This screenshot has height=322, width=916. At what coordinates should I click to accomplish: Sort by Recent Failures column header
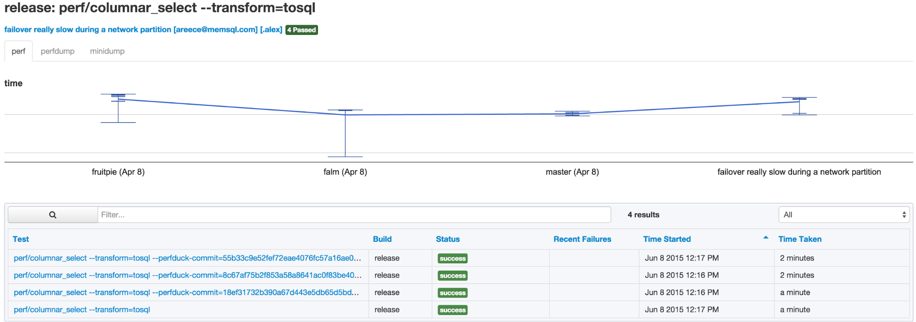coord(582,239)
